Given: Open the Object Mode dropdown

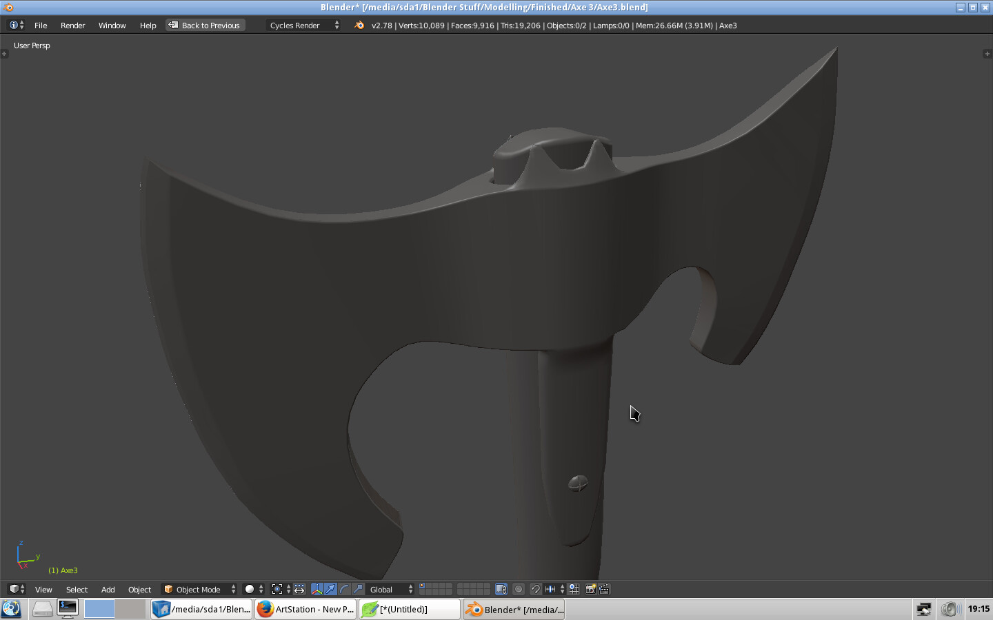Looking at the screenshot, I should (199, 589).
